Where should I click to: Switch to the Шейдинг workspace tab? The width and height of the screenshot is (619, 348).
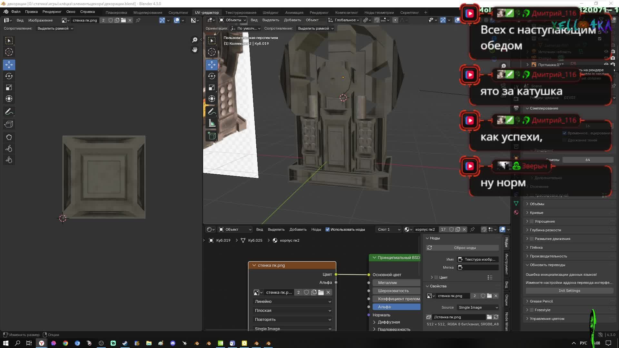click(270, 13)
